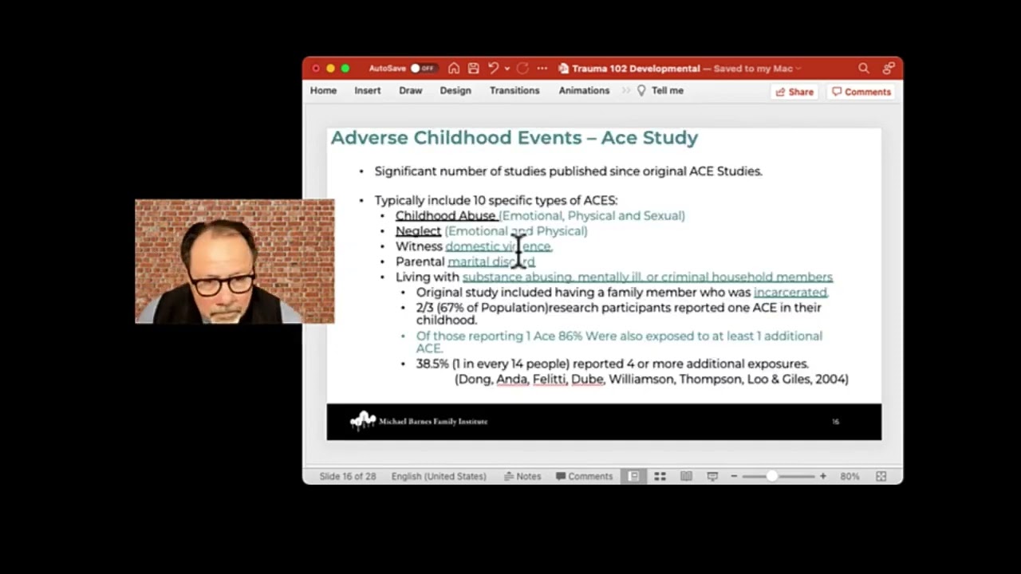Screen dimensions: 1021x574
Task: Click the slide title Adverse Childhood Events
Action: pos(514,137)
